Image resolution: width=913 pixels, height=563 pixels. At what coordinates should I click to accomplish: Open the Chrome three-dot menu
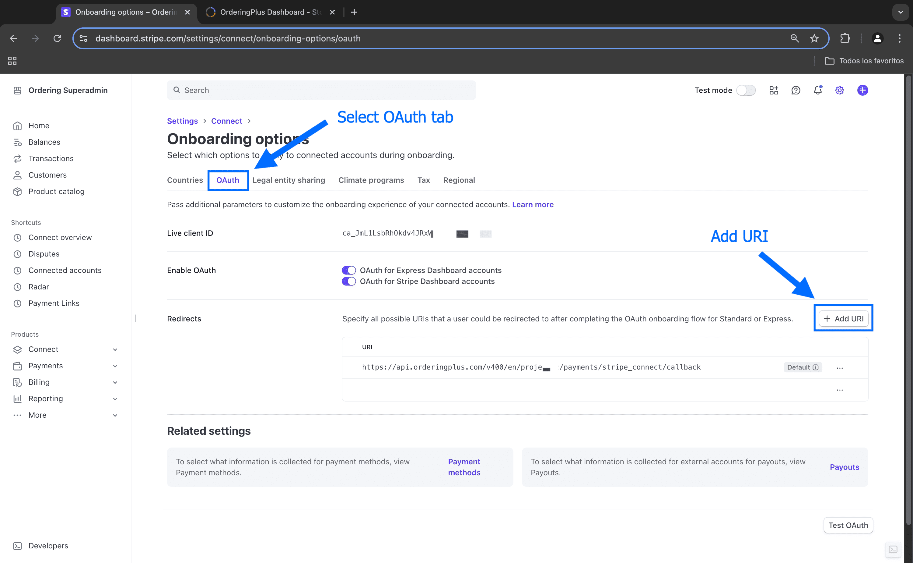(x=899, y=38)
